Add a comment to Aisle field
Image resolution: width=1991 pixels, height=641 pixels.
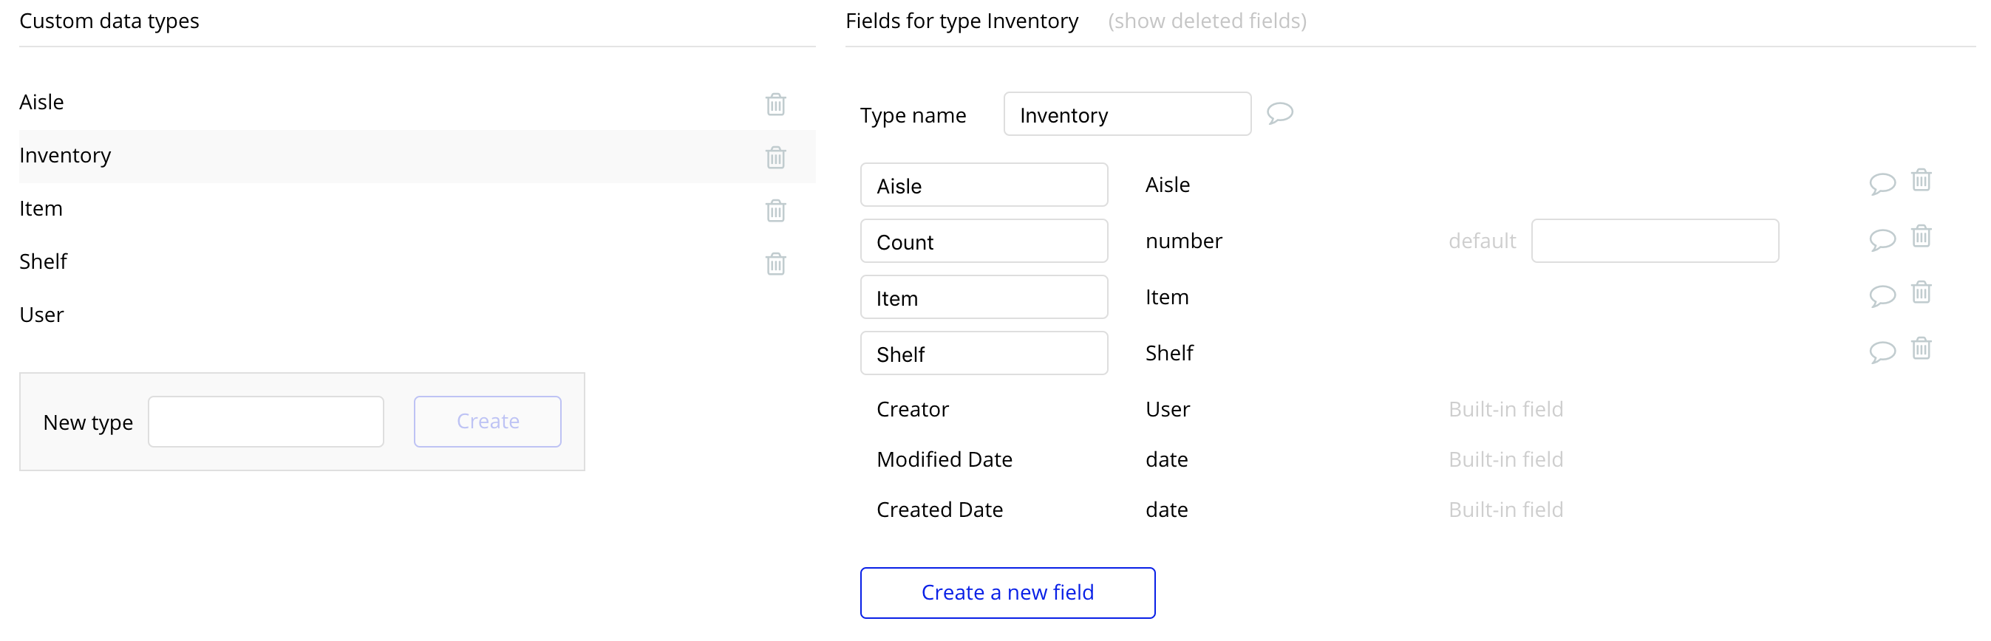1881,184
